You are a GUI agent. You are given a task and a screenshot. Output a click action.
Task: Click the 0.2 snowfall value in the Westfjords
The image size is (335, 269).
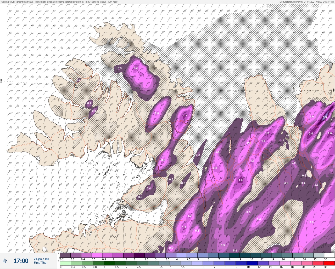coord(79,80)
